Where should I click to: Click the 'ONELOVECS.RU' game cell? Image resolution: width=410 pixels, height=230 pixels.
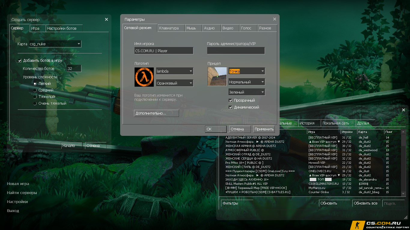click(320, 171)
